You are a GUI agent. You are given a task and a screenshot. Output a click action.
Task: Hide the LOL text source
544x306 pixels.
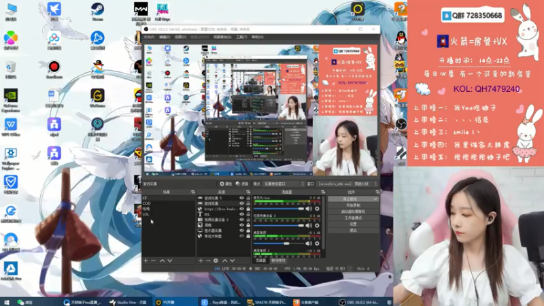click(241, 214)
